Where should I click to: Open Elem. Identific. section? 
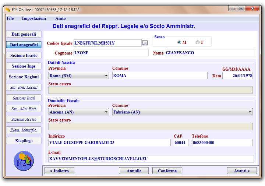point(24,130)
